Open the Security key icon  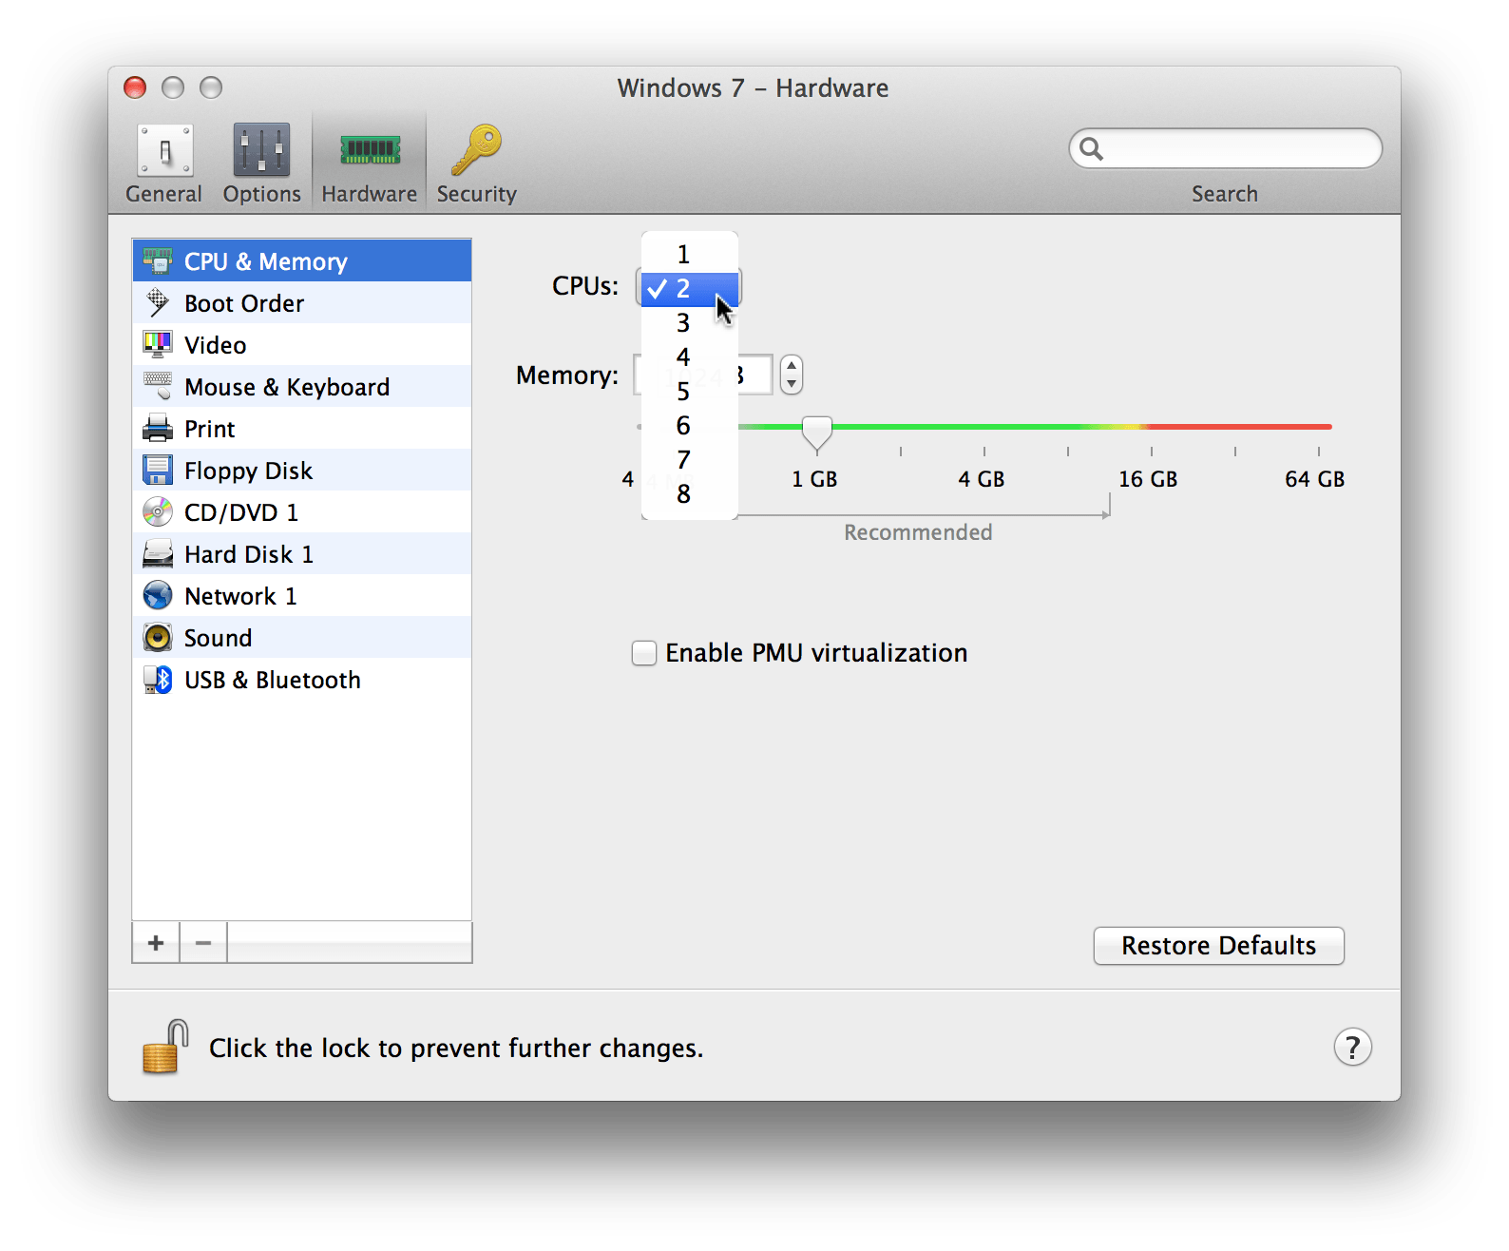[476, 150]
